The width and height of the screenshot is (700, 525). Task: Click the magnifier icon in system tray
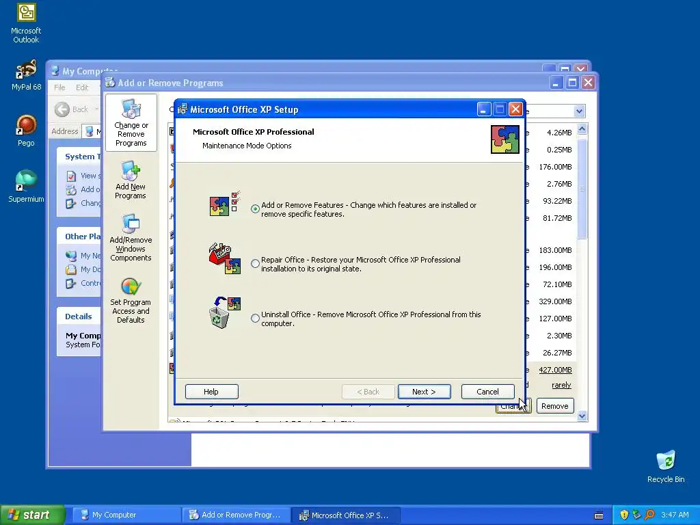(x=649, y=515)
